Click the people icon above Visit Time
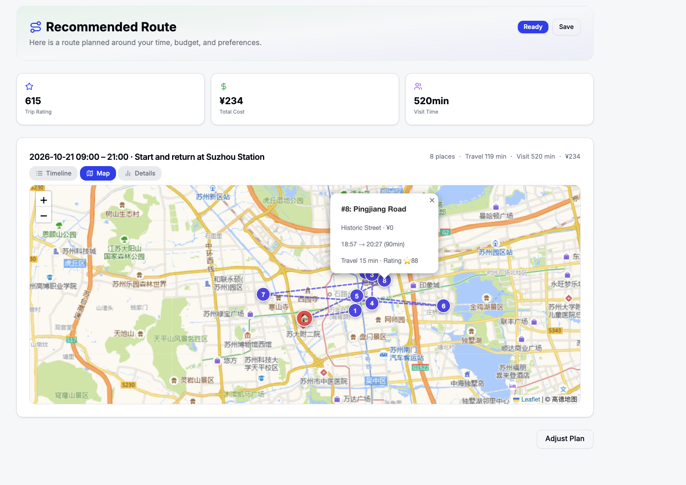686x485 pixels. [x=418, y=87]
